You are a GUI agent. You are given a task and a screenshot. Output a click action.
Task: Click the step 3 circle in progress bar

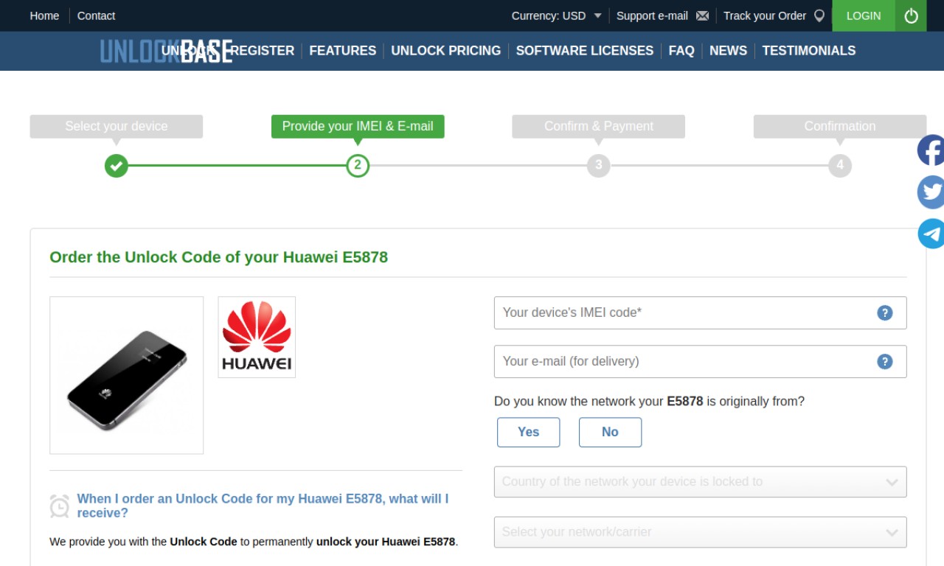(x=599, y=165)
